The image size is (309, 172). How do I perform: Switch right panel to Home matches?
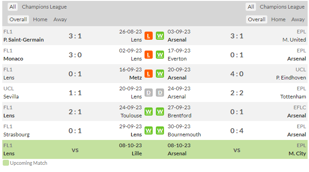click(278, 19)
